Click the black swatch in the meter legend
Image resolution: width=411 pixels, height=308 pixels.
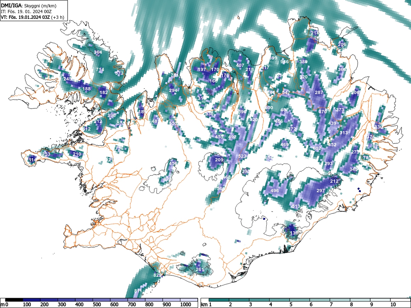[14, 300]
